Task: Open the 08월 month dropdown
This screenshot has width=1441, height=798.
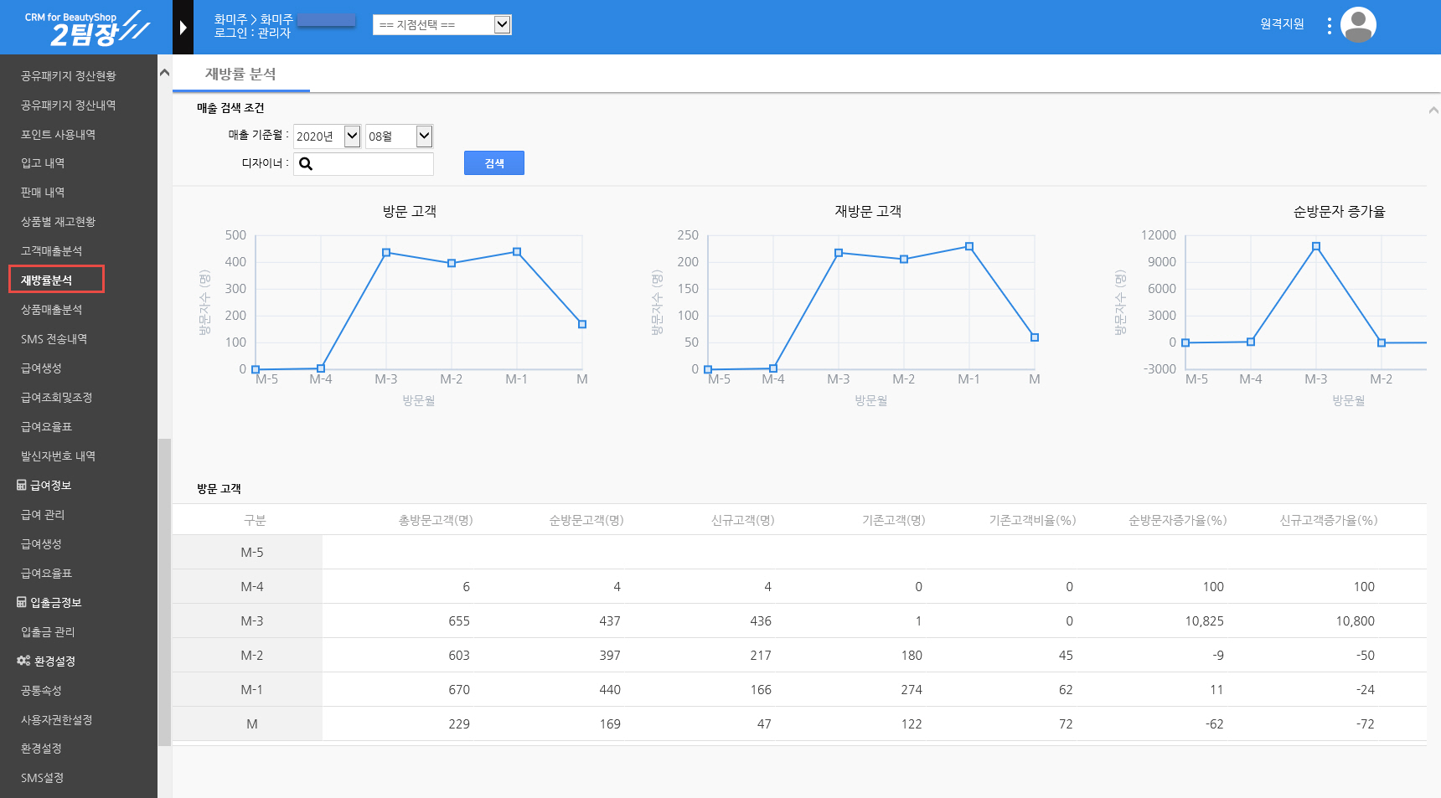Action: pos(400,136)
